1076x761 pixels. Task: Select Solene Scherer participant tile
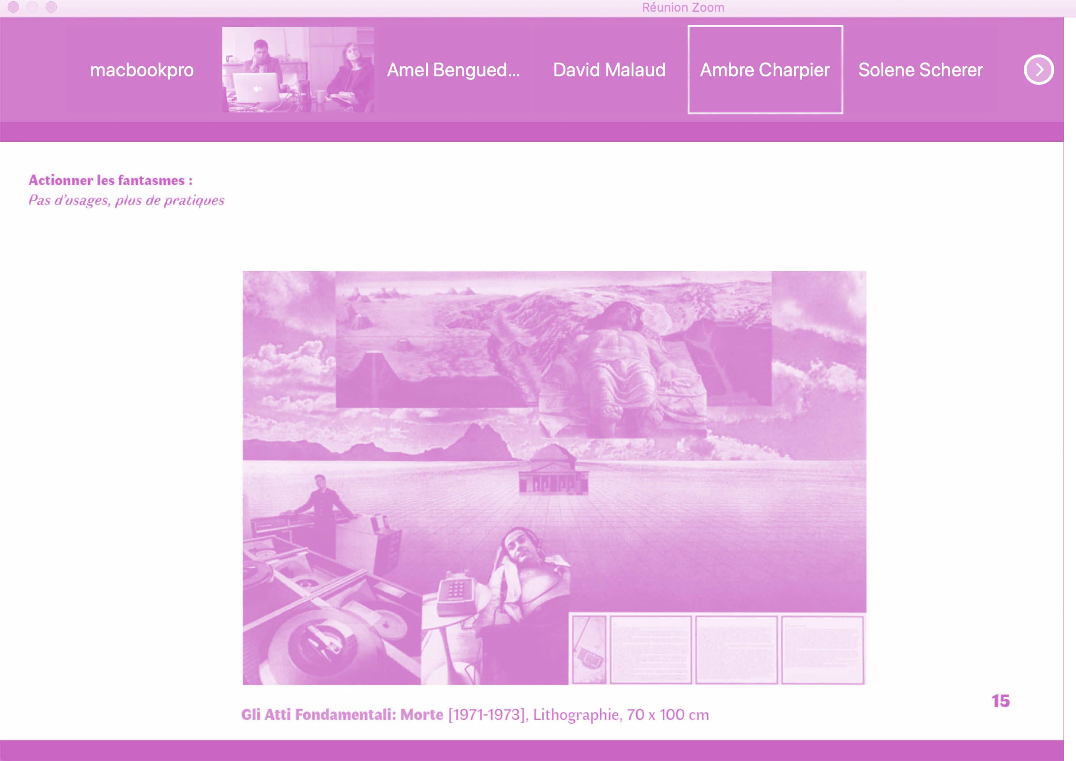pyautogui.click(x=920, y=70)
